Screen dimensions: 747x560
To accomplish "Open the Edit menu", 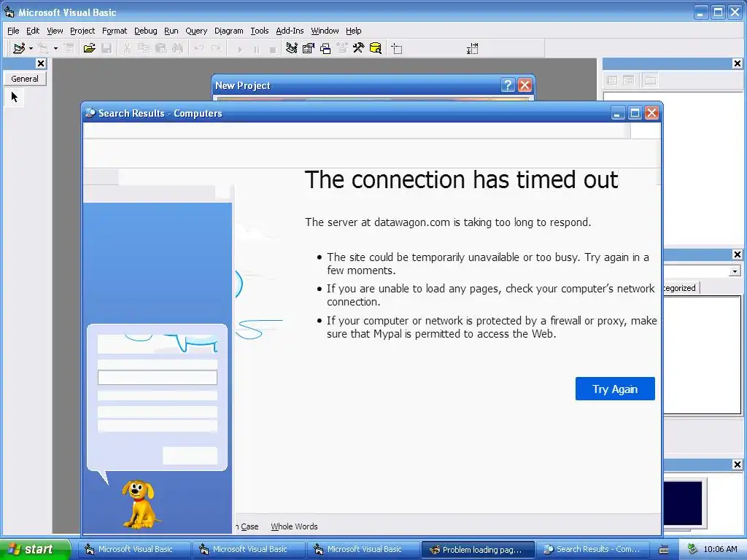I will pos(33,31).
